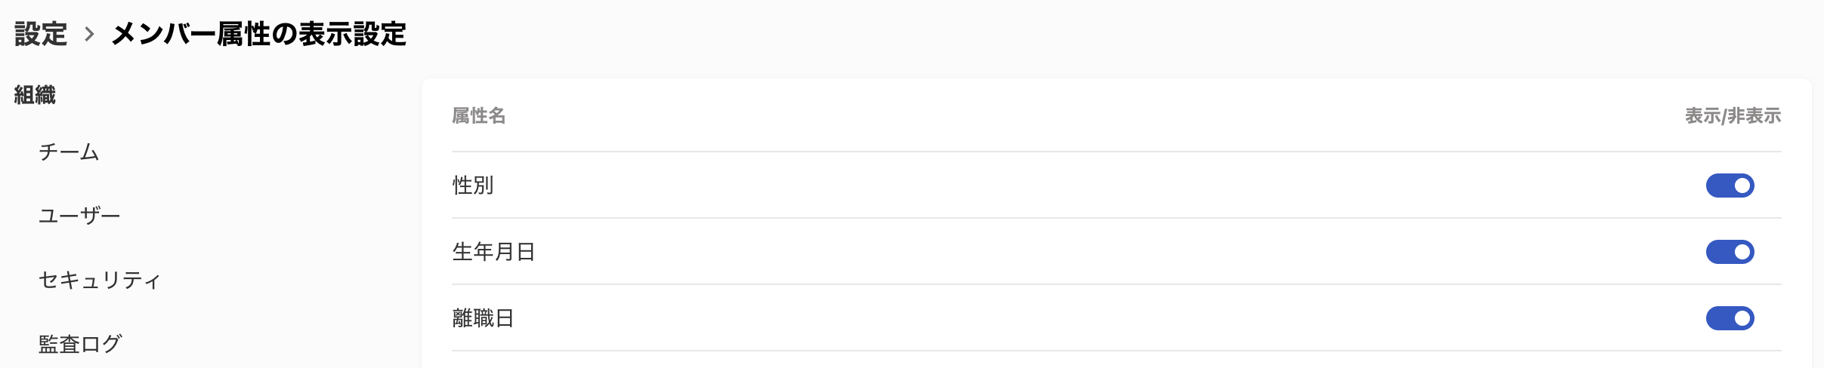Disable the 生年月日 display switch
The width and height of the screenshot is (1824, 368).
(1730, 252)
